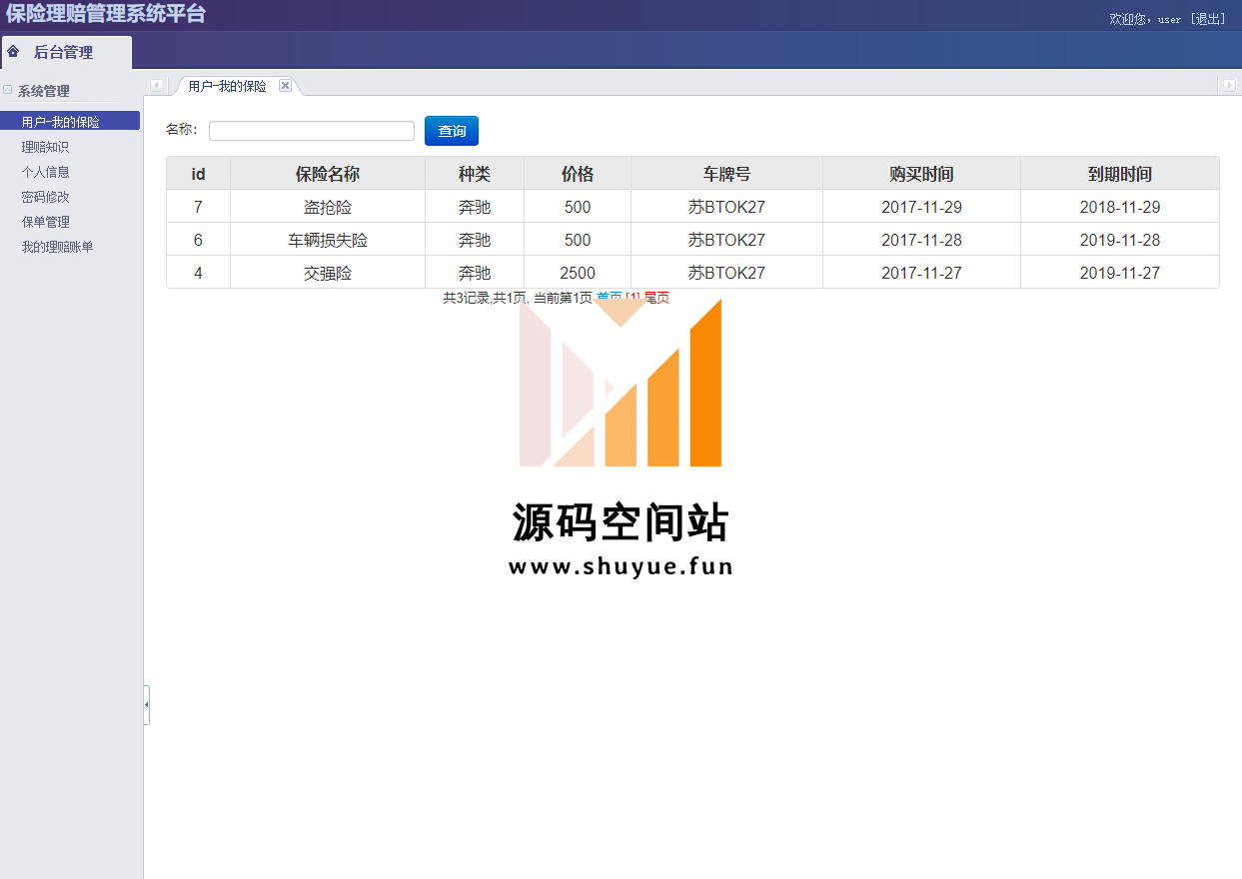
Task: Click the home icon beside 后台管理
Action: coord(13,51)
